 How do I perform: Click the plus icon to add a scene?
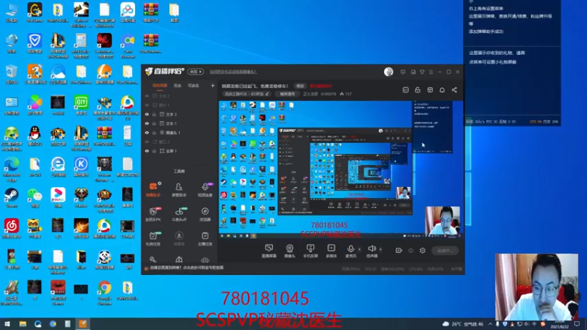click(x=213, y=86)
